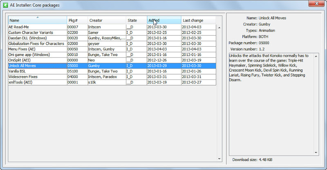Select Globalization Fixes for Characters package
This screenshot has height=170, width=327.
112,44
